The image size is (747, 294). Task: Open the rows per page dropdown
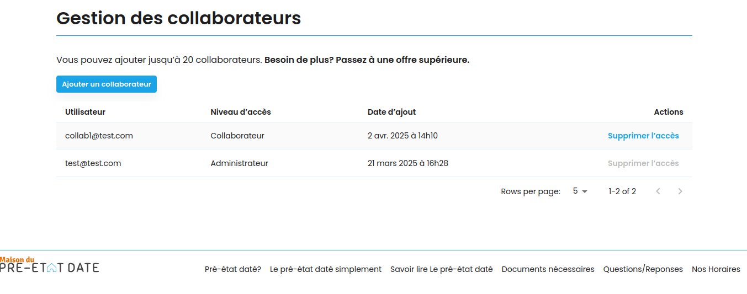tap(580, 191)
